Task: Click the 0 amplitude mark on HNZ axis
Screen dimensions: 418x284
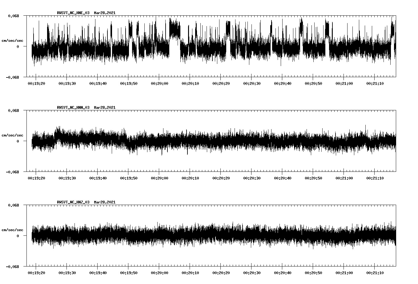Action: [18, 236]
